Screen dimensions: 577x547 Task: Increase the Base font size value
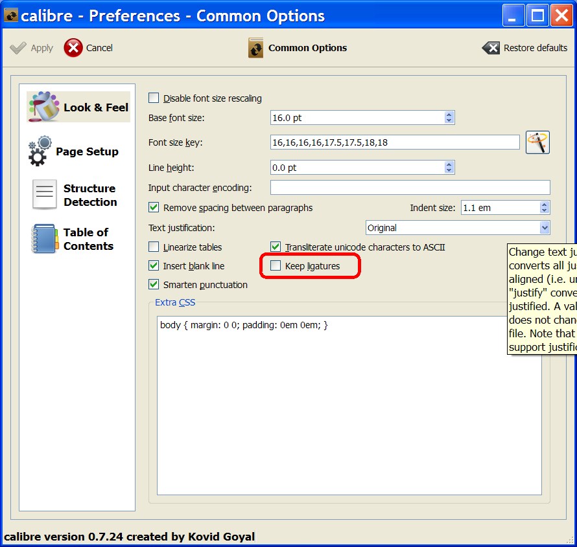pos(449,115)
